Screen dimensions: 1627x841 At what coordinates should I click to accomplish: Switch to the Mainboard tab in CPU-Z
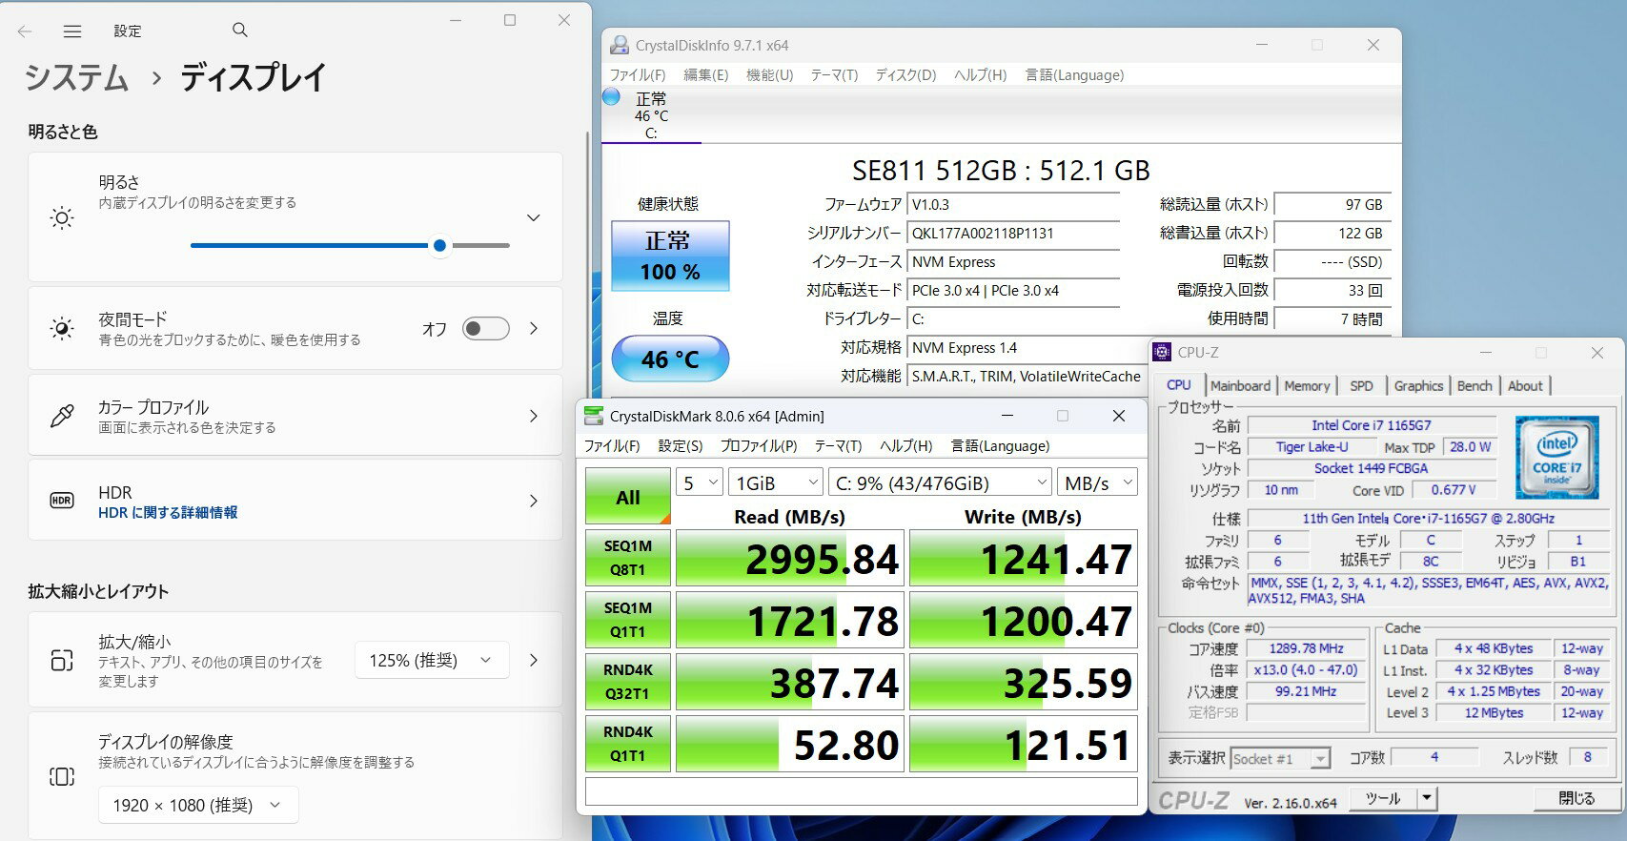(x=1240, y=385)
